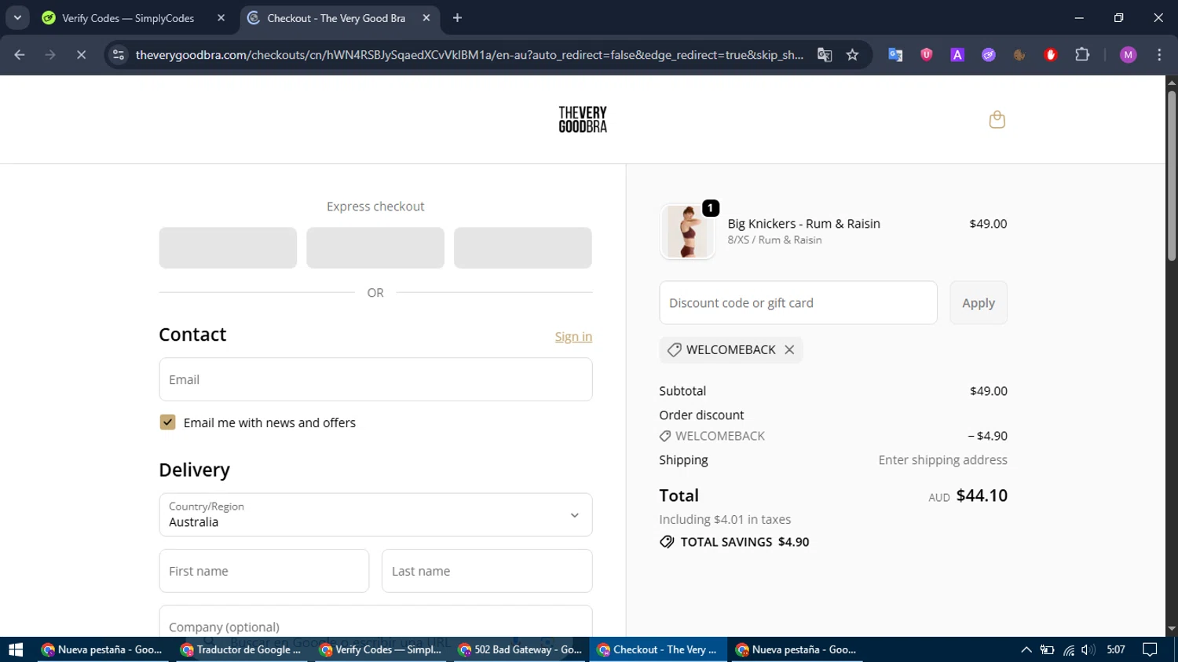Open the tab search dropdown arrow

pyautogui.click(x=17, y=18)
